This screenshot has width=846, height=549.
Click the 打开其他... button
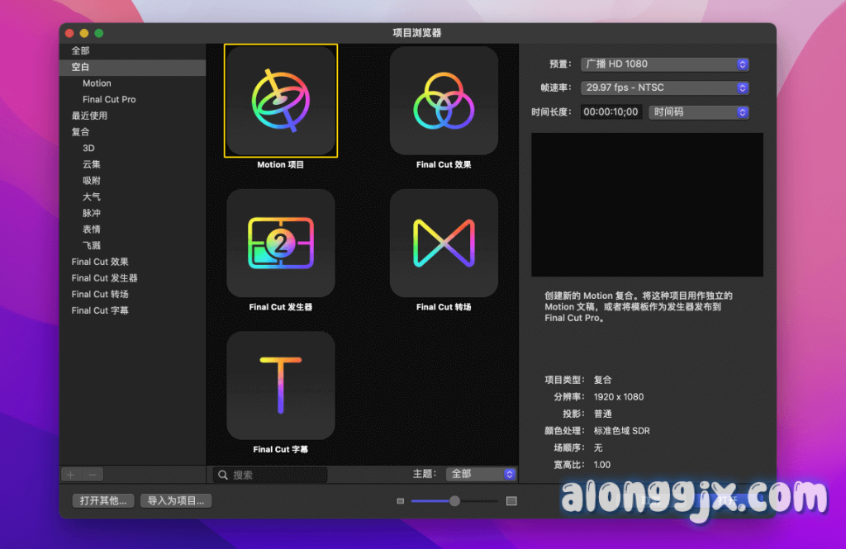(x=103, y=500)
